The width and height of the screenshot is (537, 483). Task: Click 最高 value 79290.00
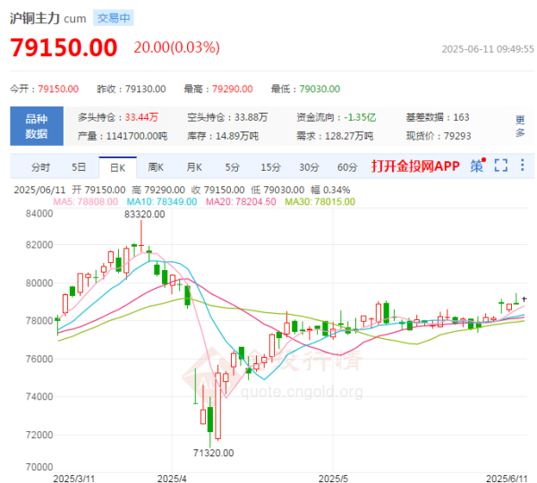[232, 89]
